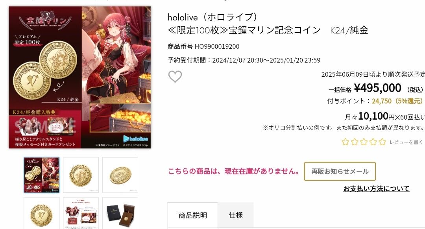425x229 pixels.
Task: Select the coin gift box thumbnail
Action: (x=120, y=213)
